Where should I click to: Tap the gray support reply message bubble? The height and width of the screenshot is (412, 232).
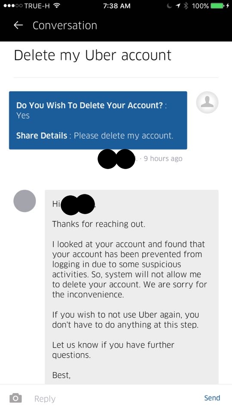click(131, 287)
